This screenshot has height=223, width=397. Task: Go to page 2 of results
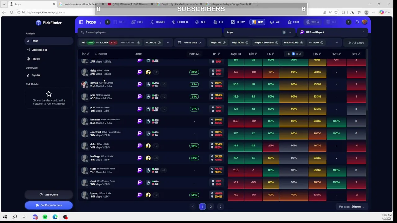point(211,207)
